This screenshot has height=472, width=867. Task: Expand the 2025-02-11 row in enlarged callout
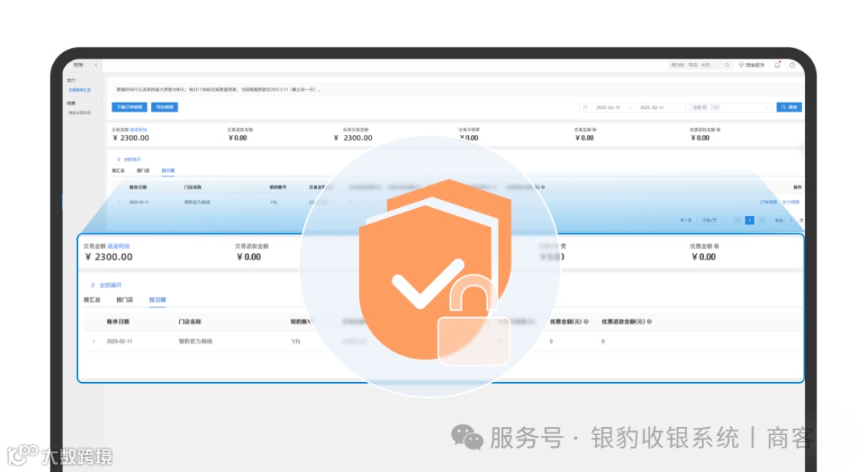93,342
